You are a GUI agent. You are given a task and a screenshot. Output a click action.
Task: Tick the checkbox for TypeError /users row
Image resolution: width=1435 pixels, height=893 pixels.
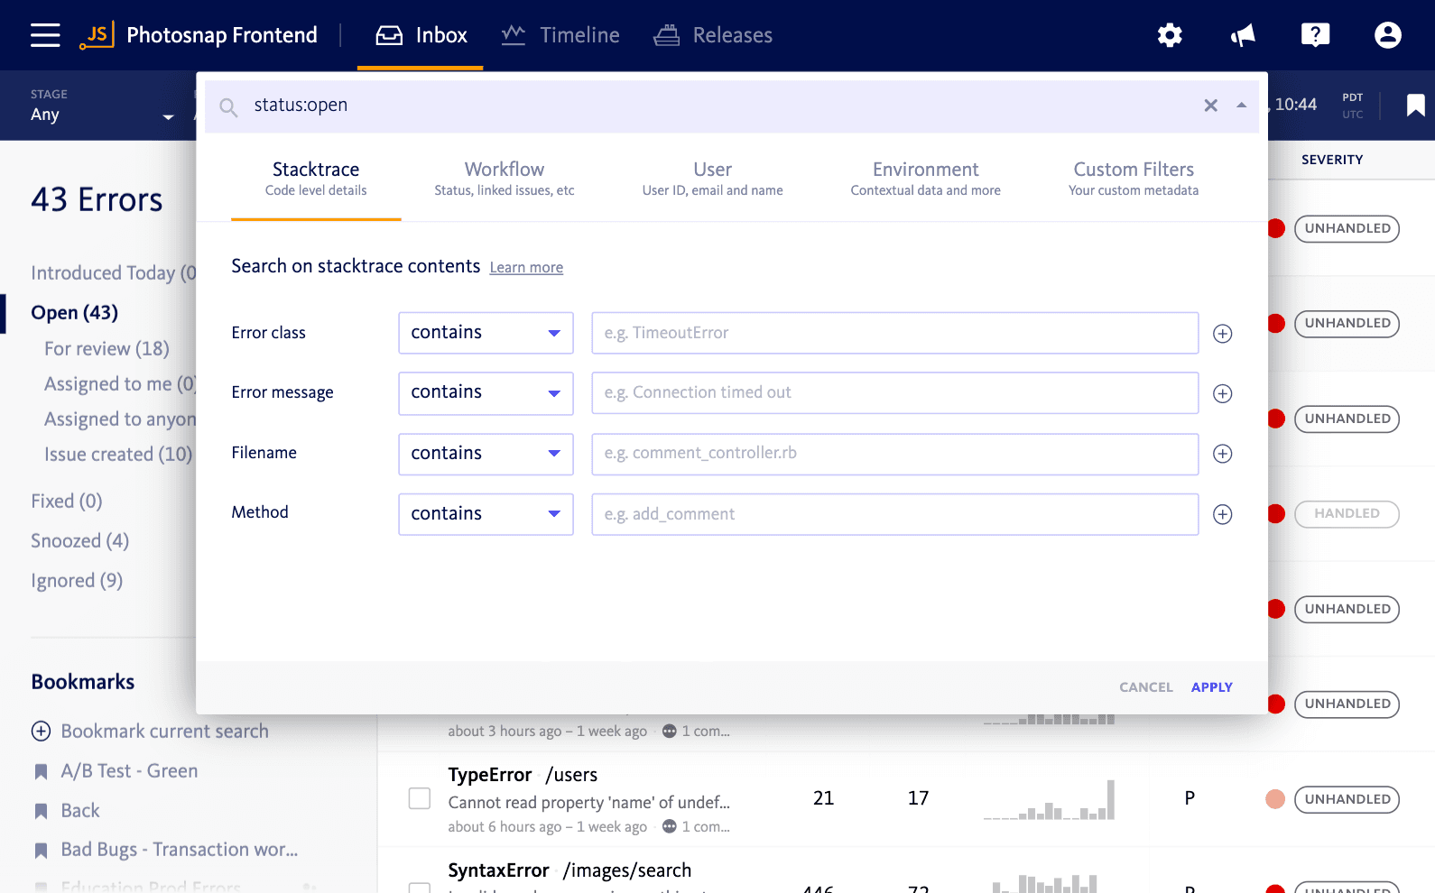point(420,798)
